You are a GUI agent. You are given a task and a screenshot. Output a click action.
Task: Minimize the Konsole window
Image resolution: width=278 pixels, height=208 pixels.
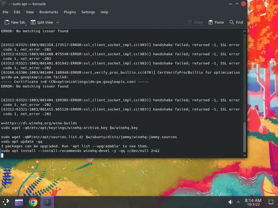pyautogui.click(x=230, y=4)
